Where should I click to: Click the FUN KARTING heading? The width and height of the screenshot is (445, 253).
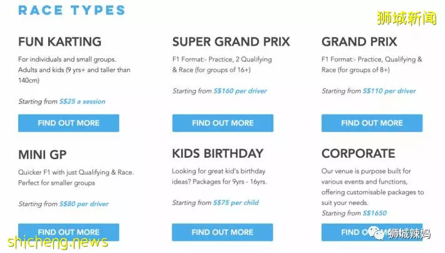pos(60,42)
